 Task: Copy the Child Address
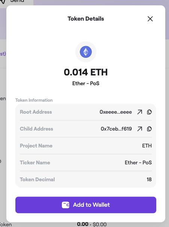[149, 129]
